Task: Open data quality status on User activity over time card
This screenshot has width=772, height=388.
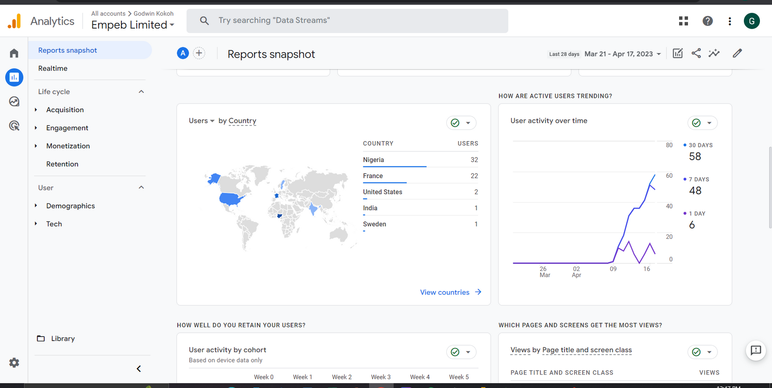Action: click(702, 123)
